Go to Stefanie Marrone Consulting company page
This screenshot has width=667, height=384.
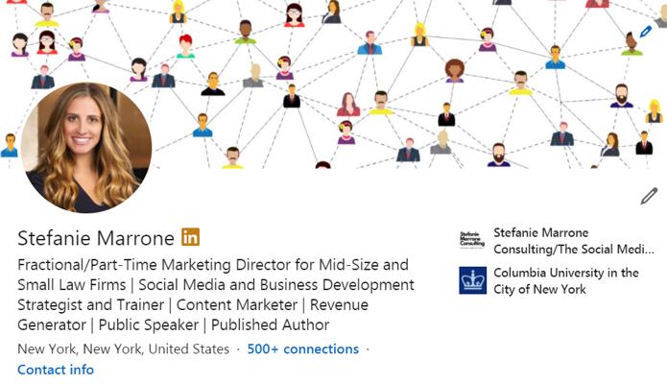coord(567,240)
